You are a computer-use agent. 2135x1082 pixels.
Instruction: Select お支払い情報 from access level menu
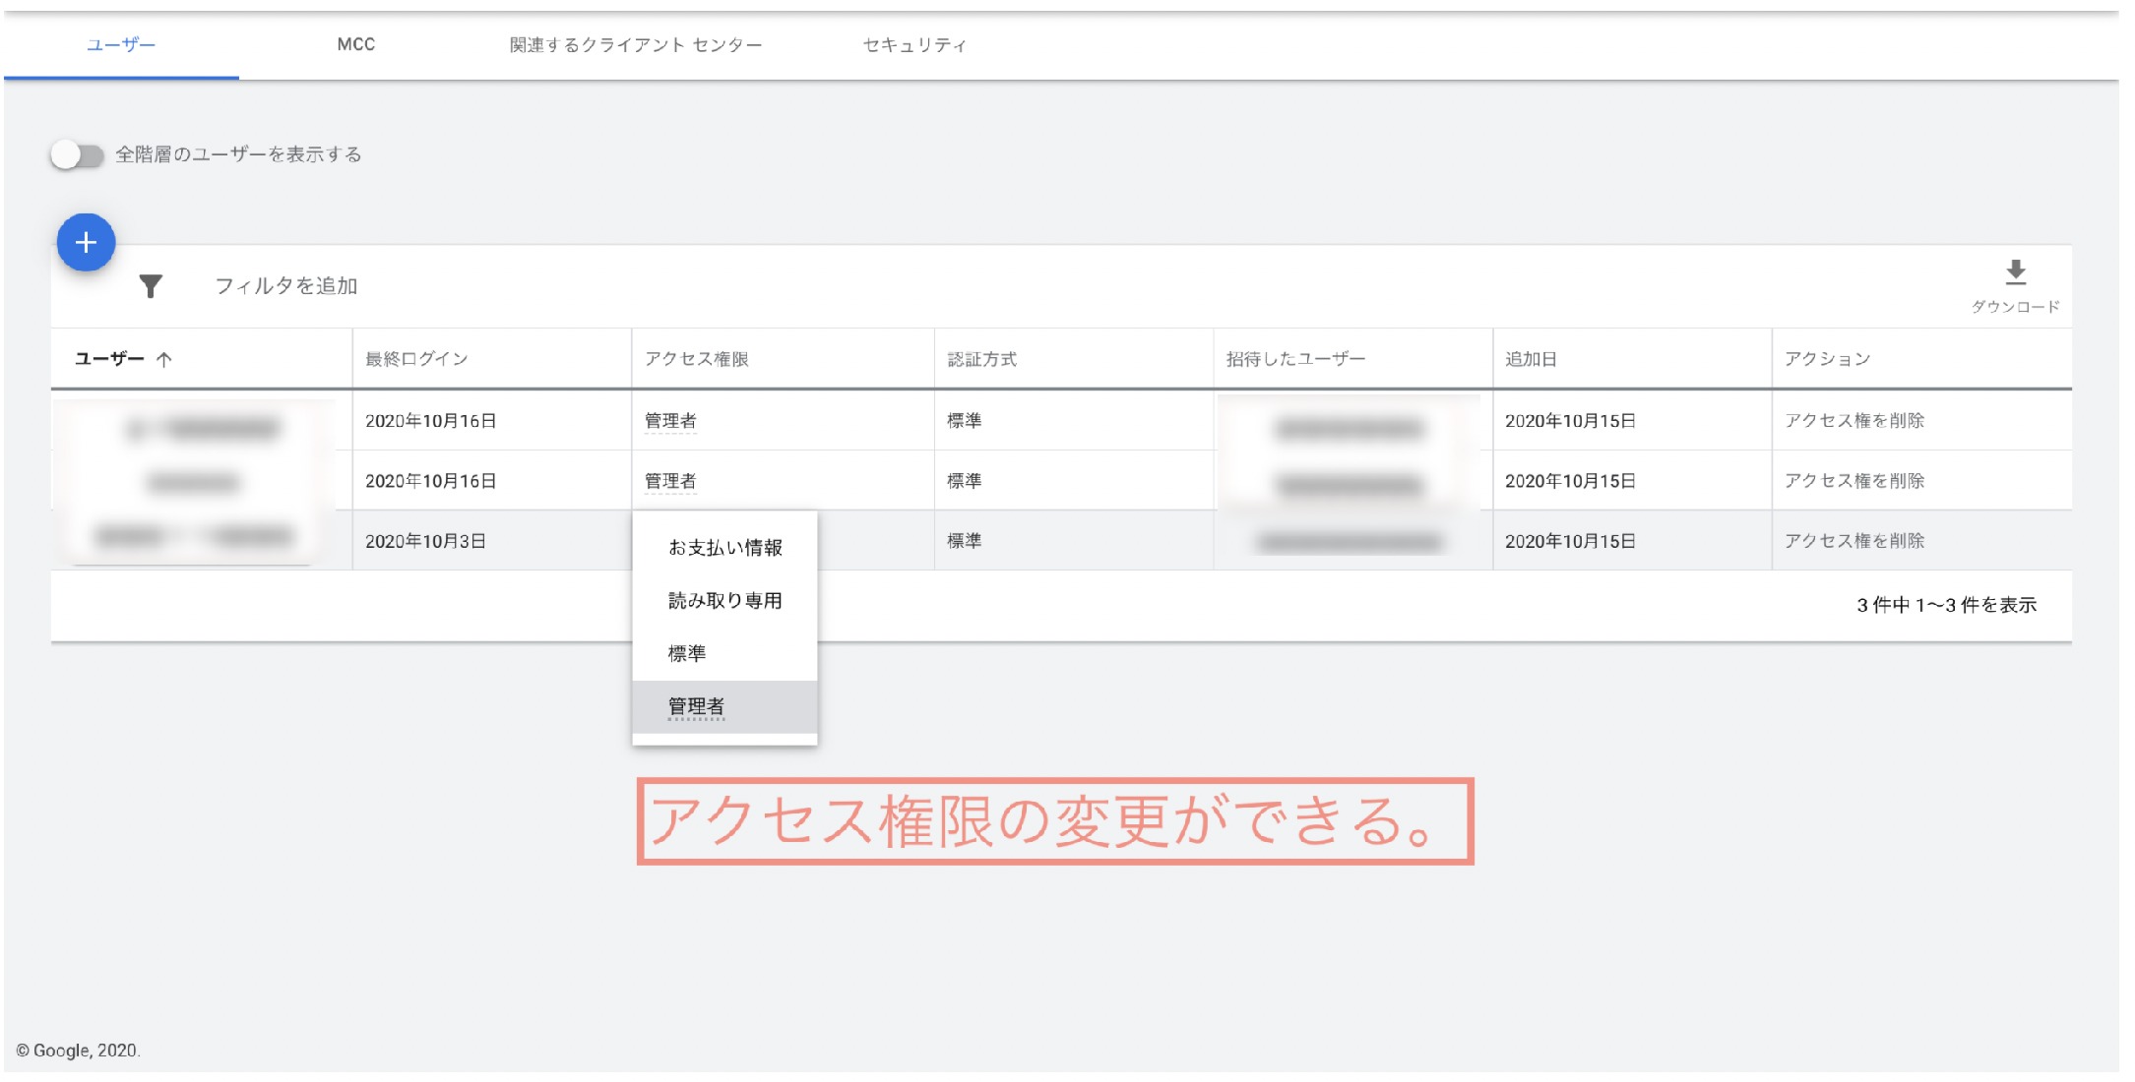coord(724,548)
